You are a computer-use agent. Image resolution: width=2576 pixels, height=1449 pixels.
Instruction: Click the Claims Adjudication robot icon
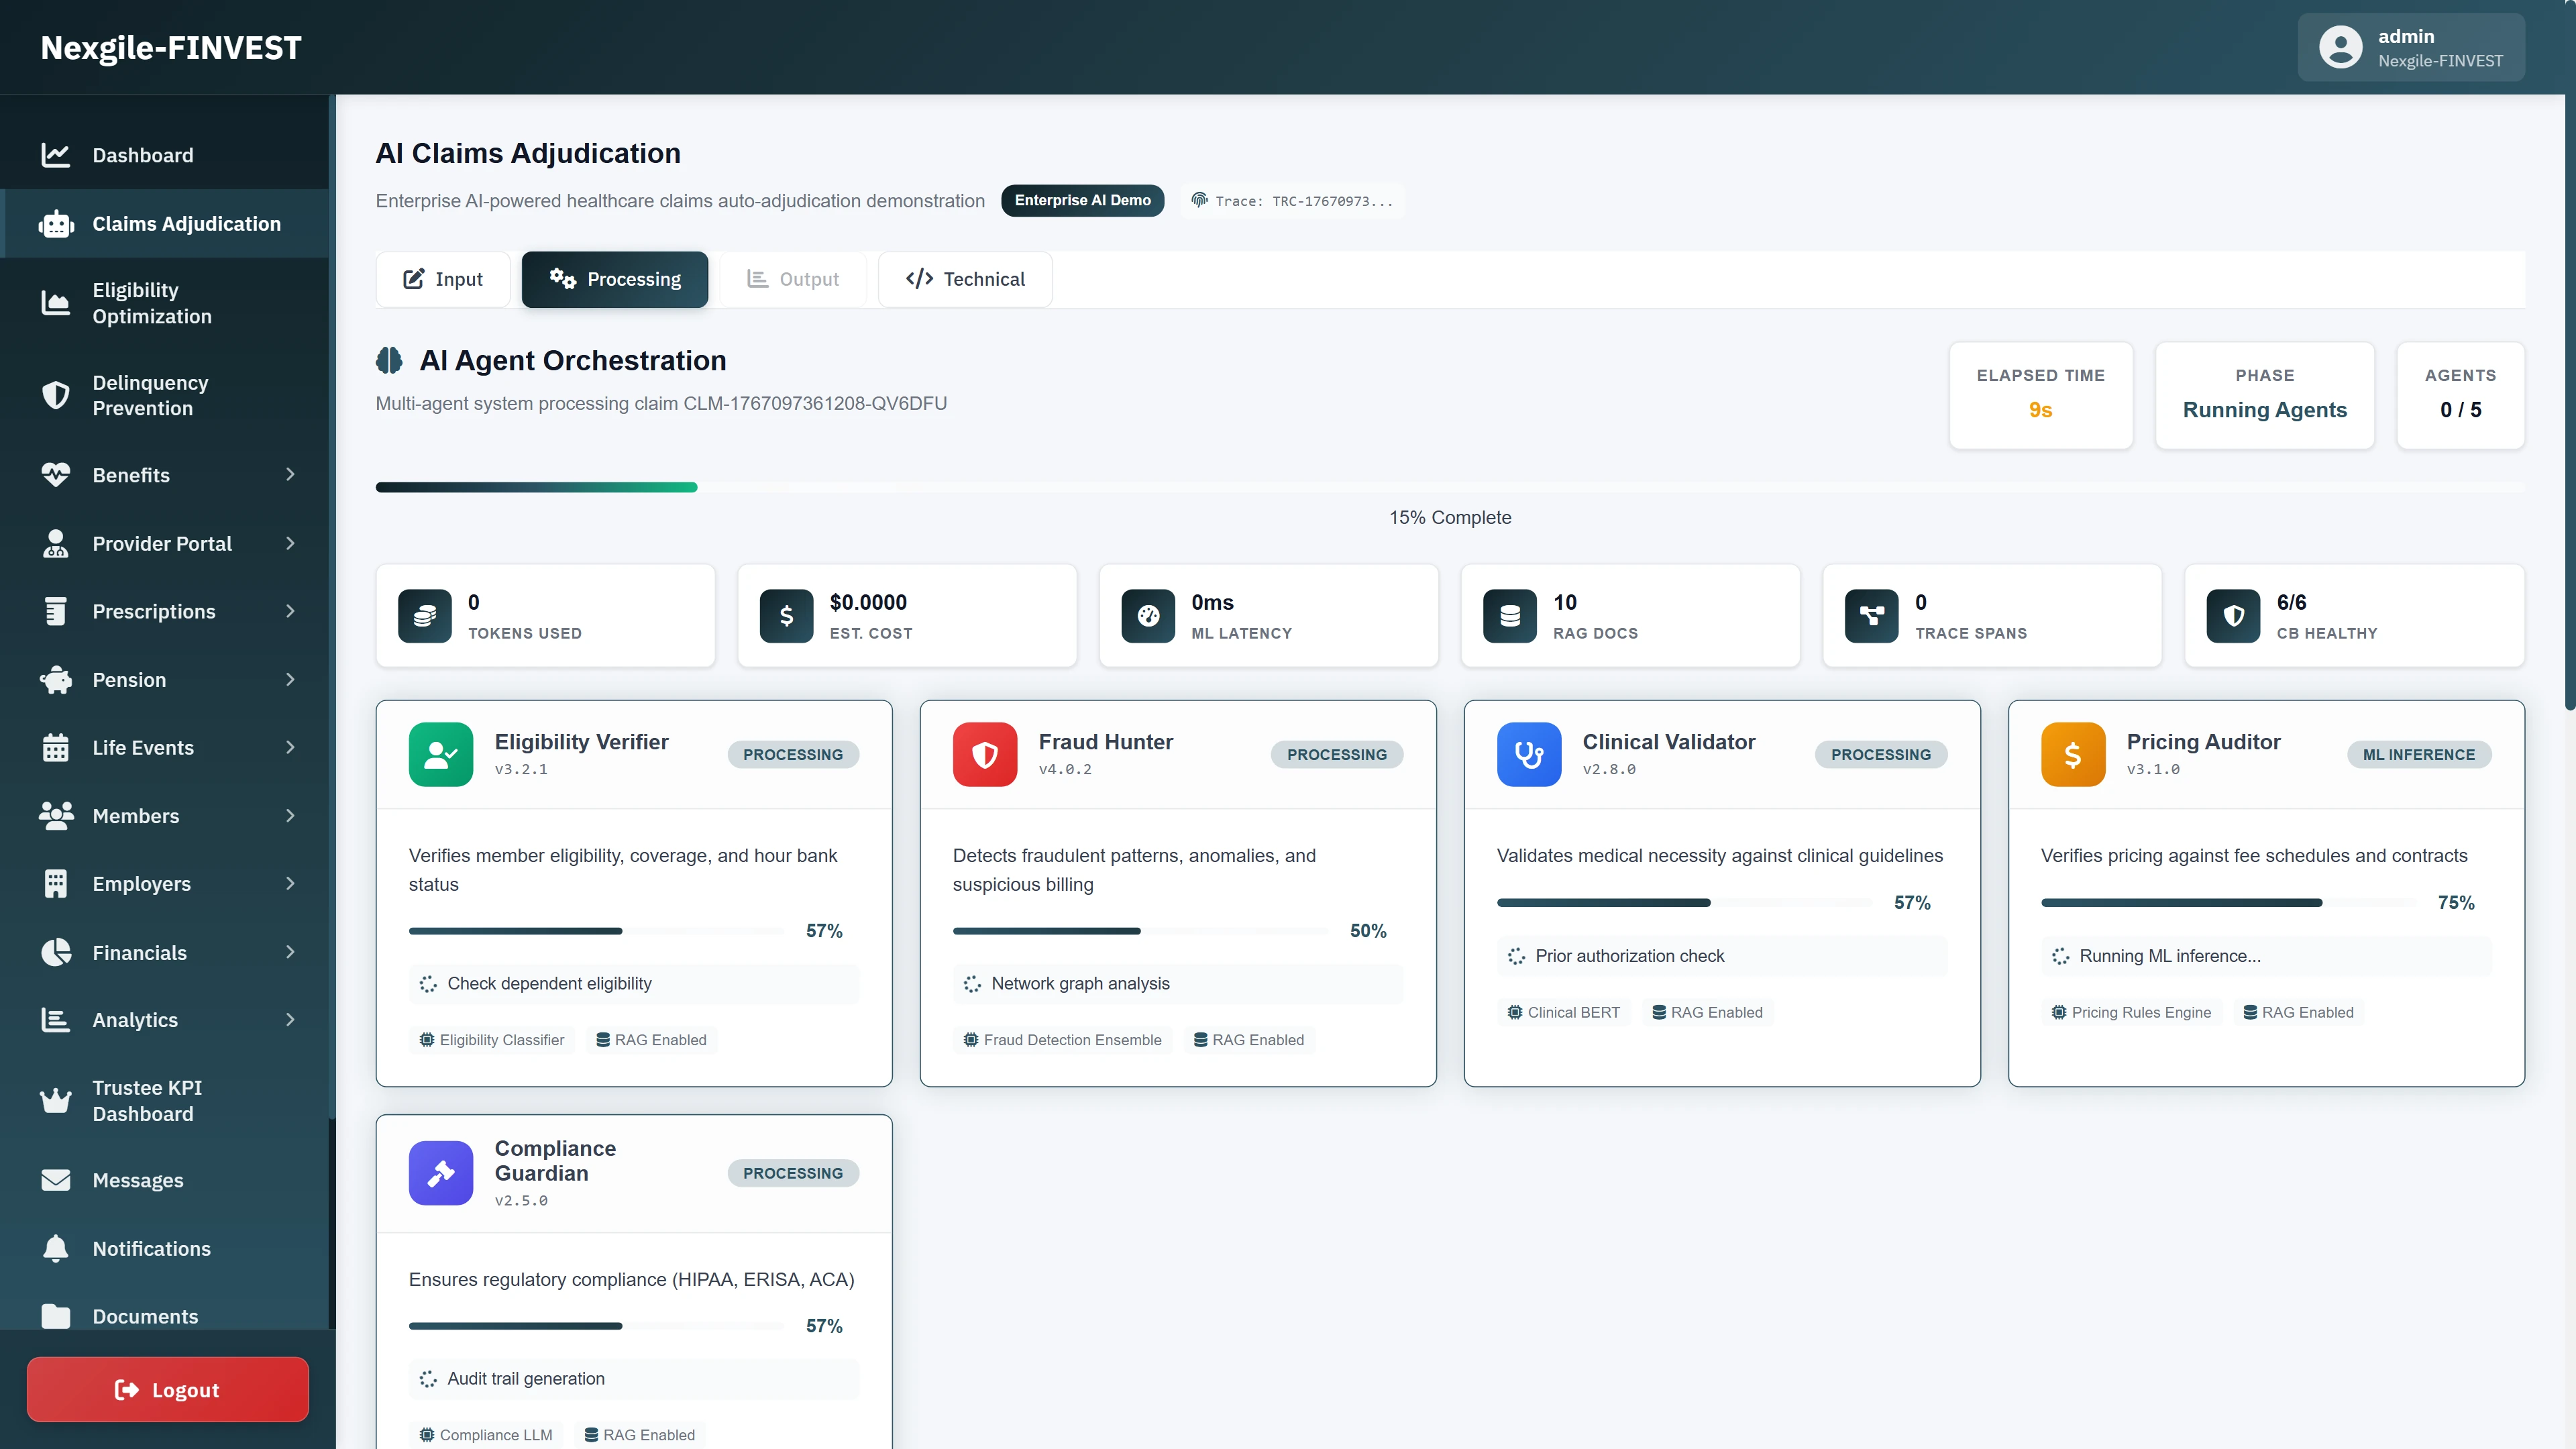(56, 223)
